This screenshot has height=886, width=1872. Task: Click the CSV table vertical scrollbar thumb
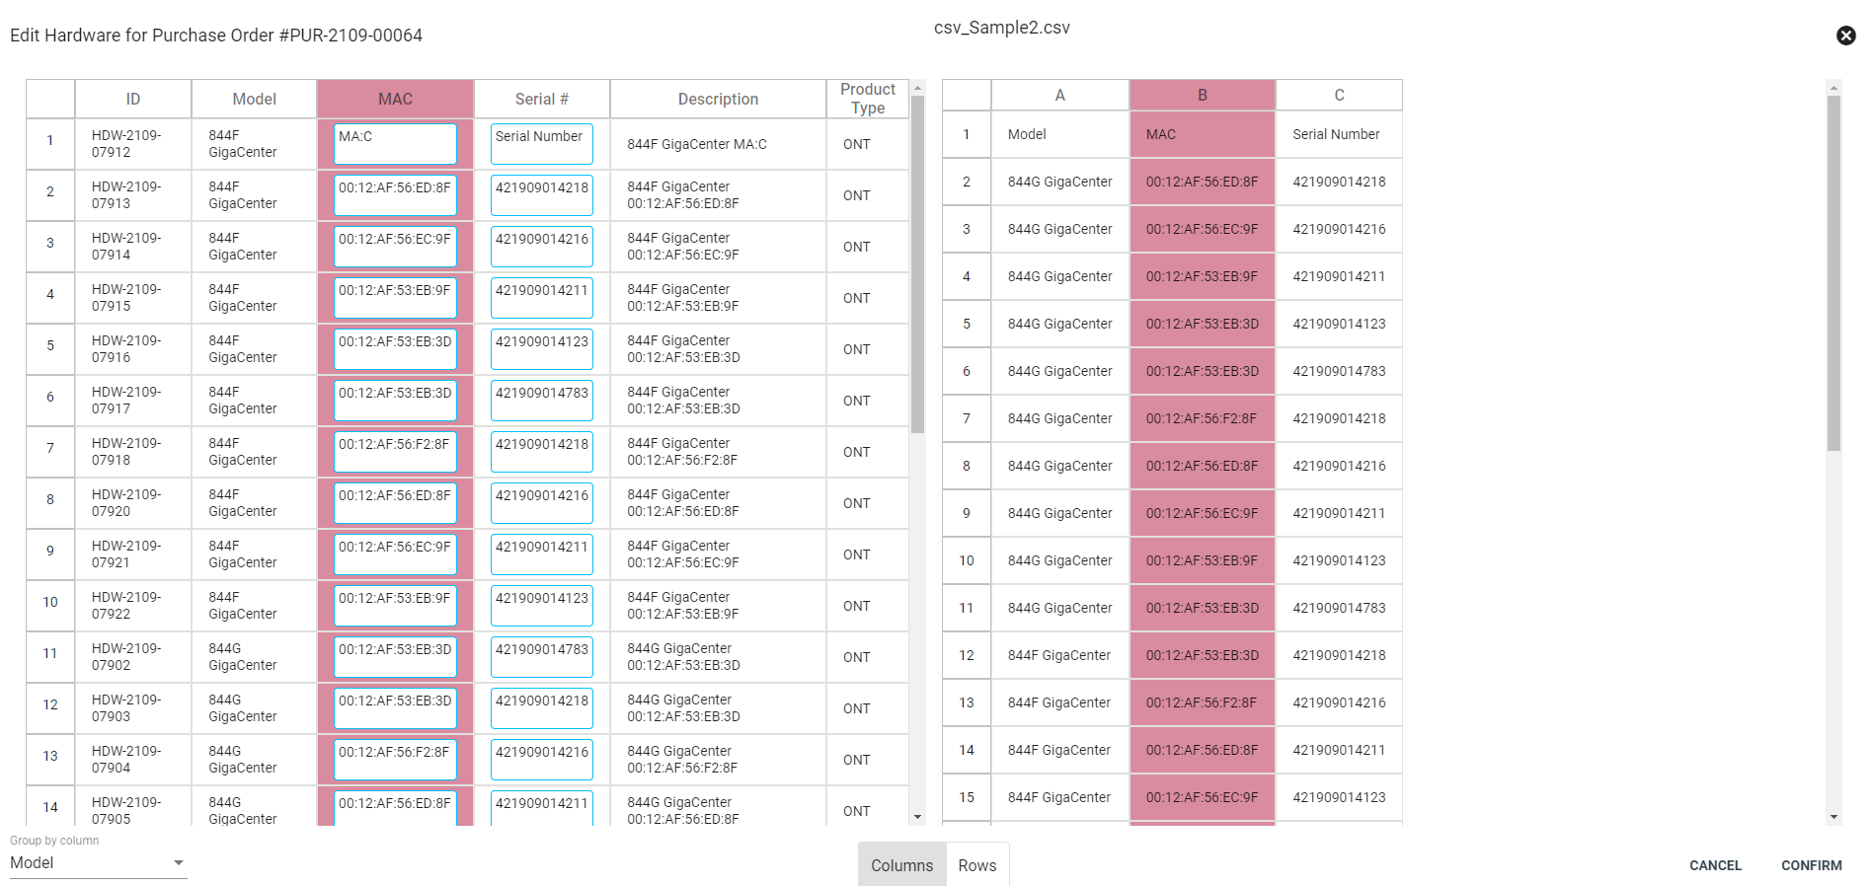point(1833,273)
